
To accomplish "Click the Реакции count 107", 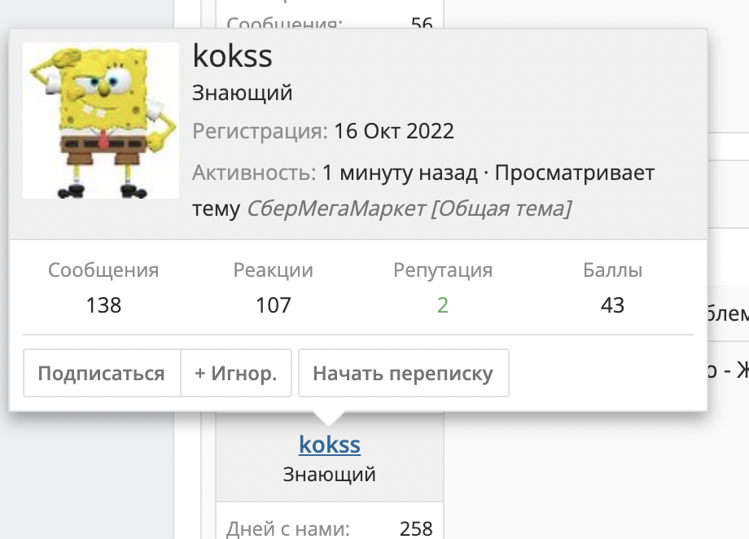I will 274,305.
